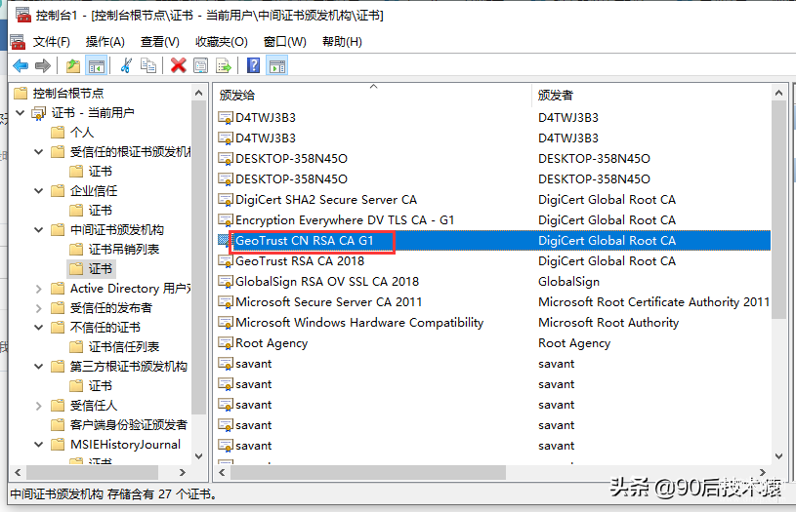Collapse the 第三方根证书颁发机构 node

point(39,367)
